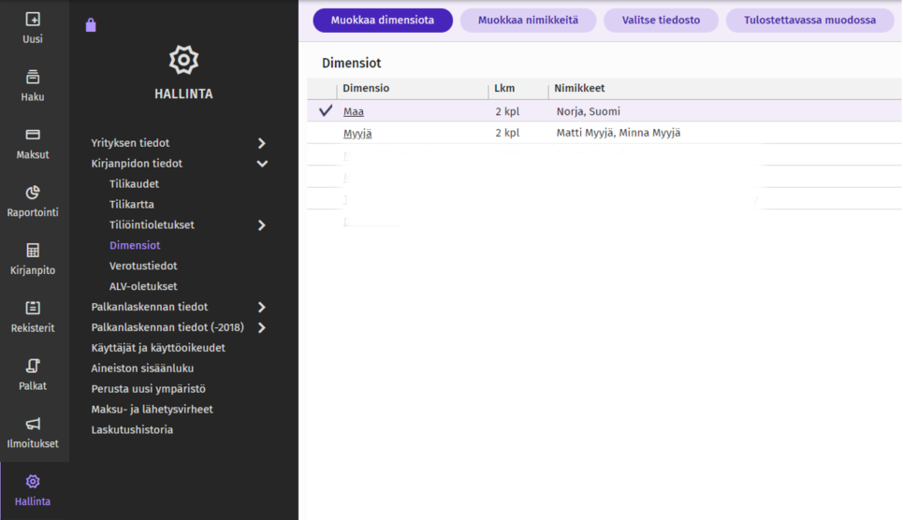903x520 pixels.
Task: Open the Rekisterit icon
Action: (33, 308)
